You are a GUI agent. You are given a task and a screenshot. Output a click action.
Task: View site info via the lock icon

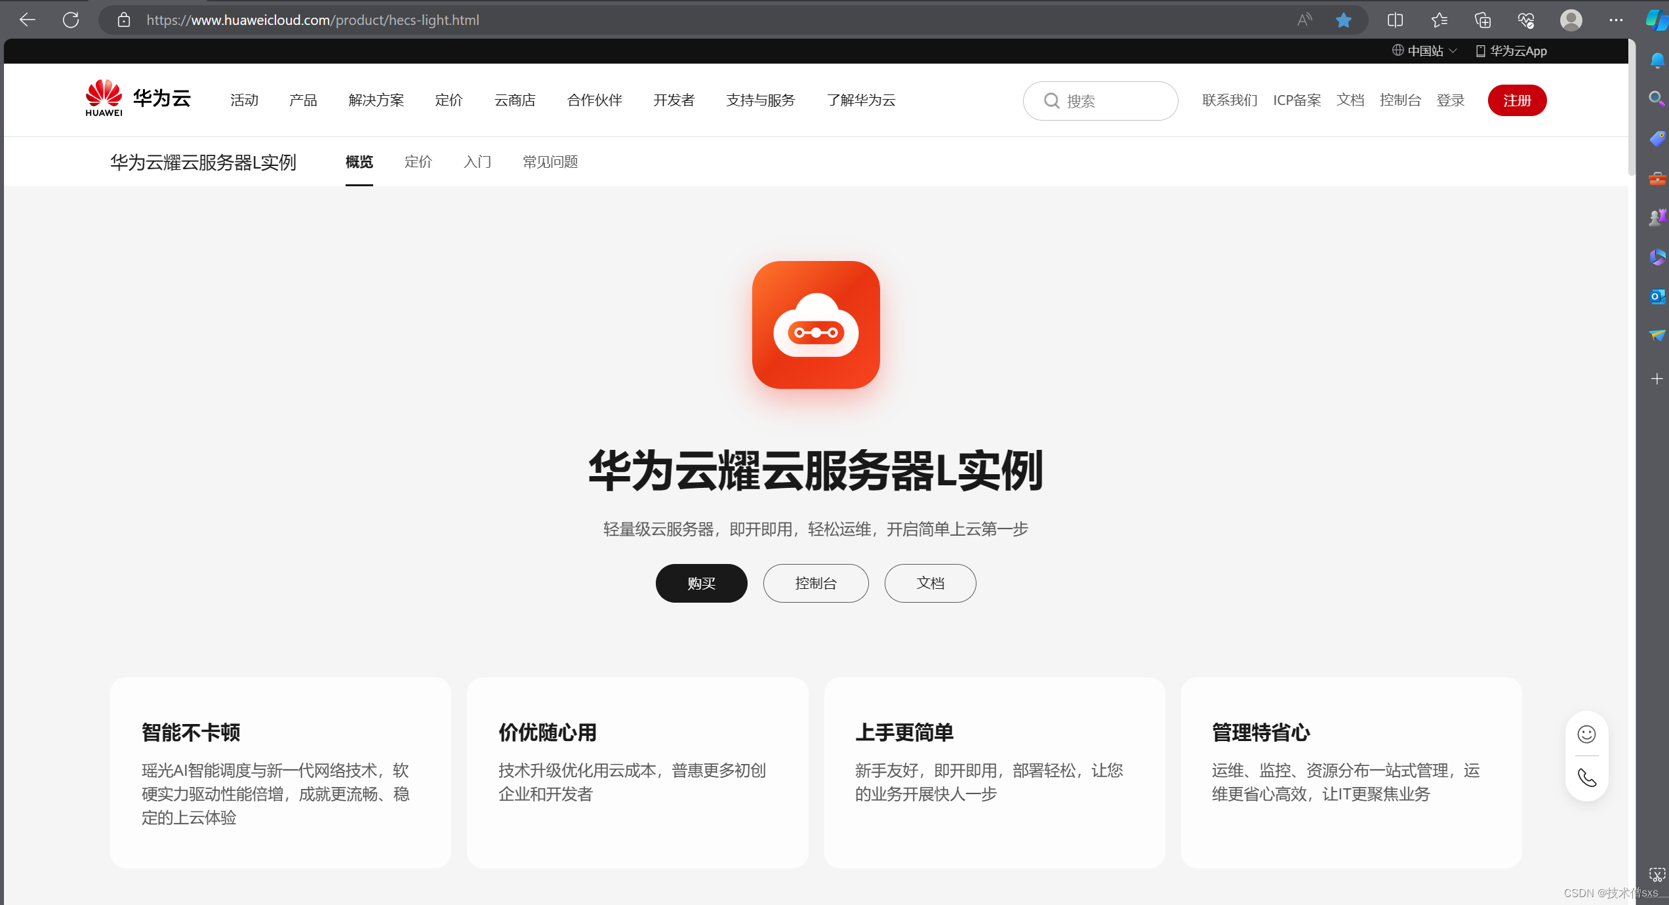tap(123, 20)
